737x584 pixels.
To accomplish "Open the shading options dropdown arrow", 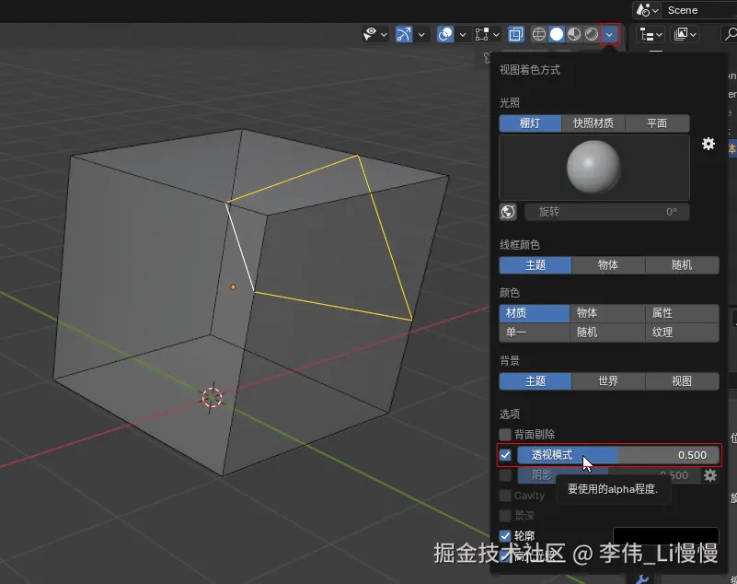I will point(609,34).
